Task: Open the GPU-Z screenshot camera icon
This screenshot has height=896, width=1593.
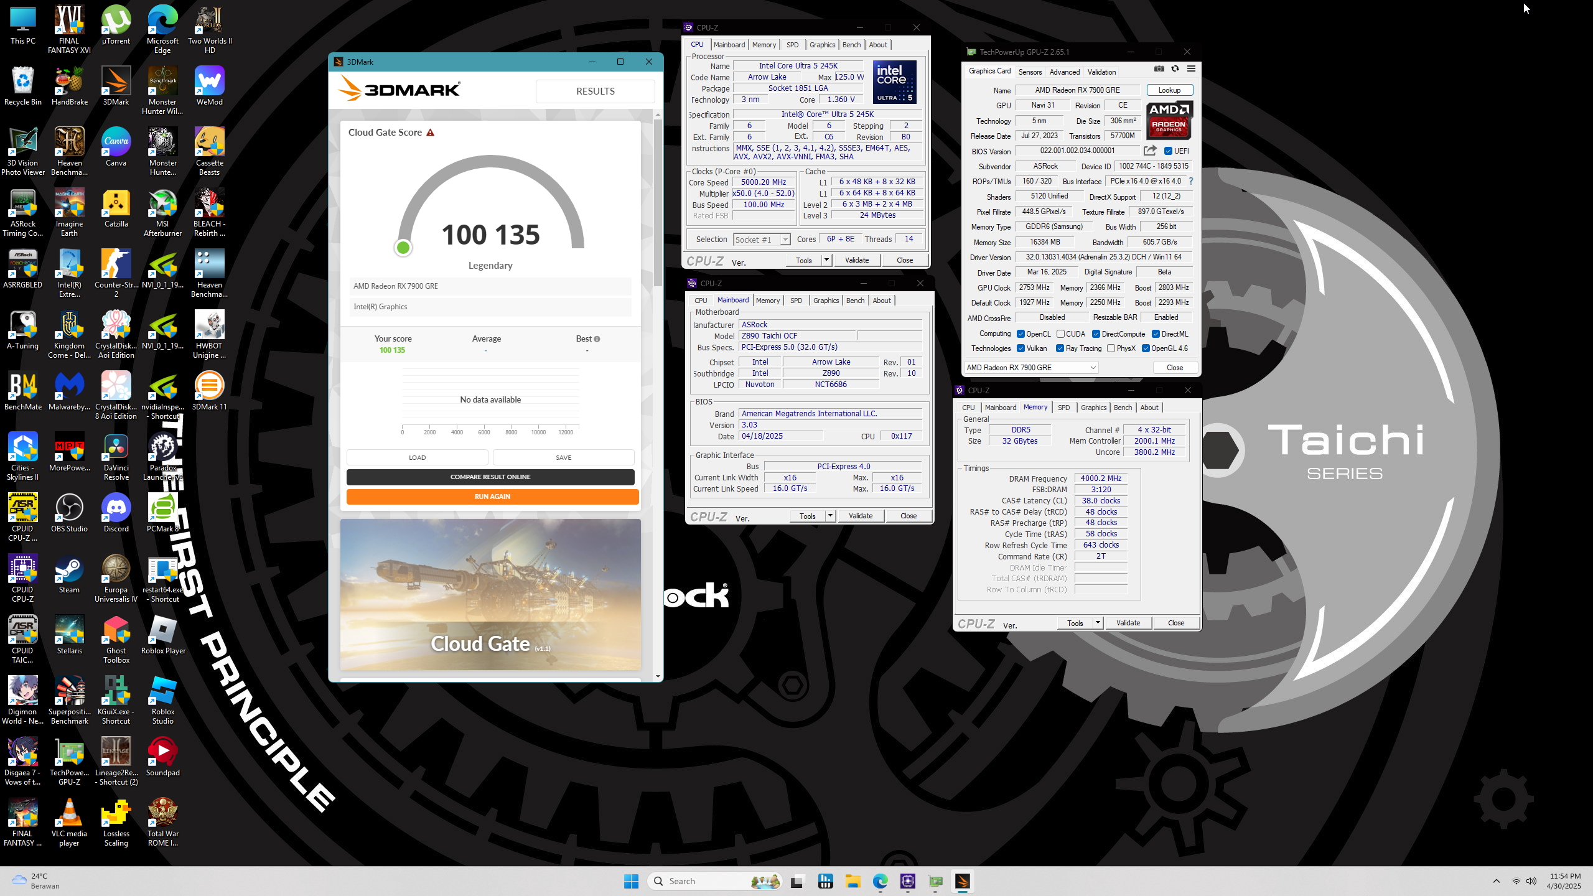Action: (x=1159, y=69)
